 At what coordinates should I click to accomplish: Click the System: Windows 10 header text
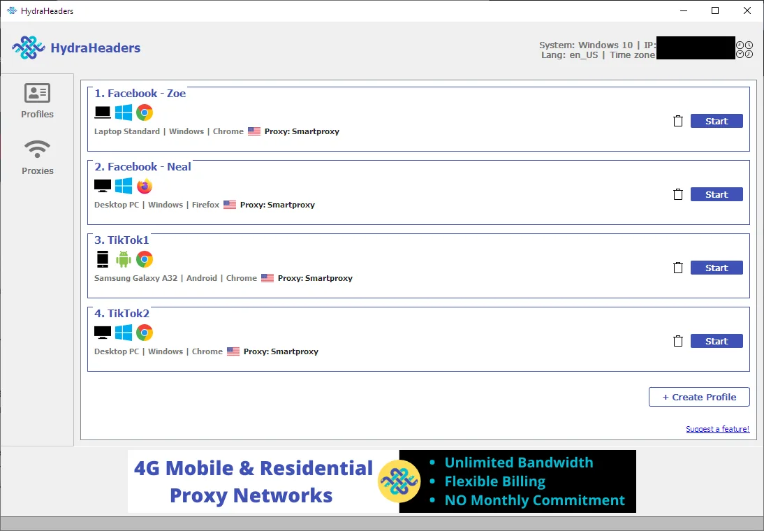[586, 45]
